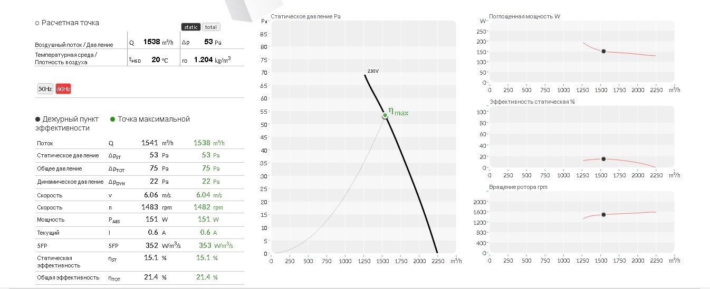This screenshot has height=289, width=710.
Task: Click the black duty point legend dot
Action: pyautogui.click(x=37, y=119)
